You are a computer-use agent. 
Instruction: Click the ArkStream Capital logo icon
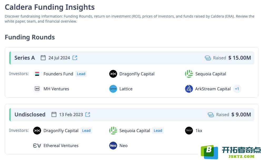tap(189, 89)
